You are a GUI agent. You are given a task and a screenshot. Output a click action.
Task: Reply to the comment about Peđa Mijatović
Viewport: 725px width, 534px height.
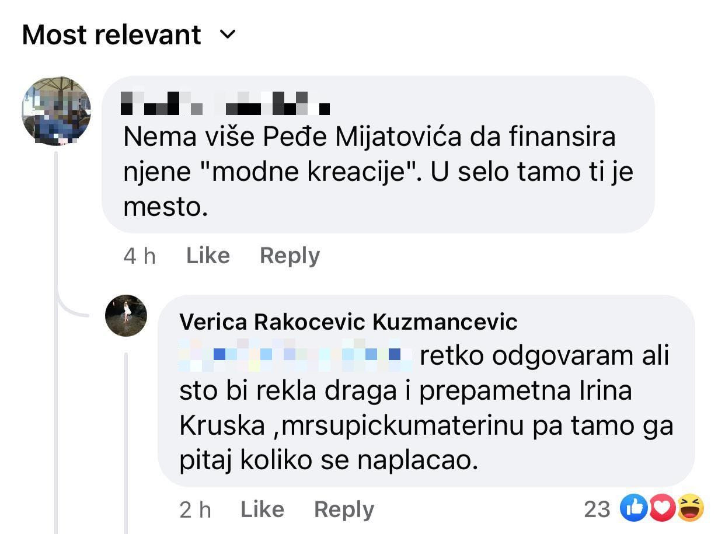tap(290, 256)
